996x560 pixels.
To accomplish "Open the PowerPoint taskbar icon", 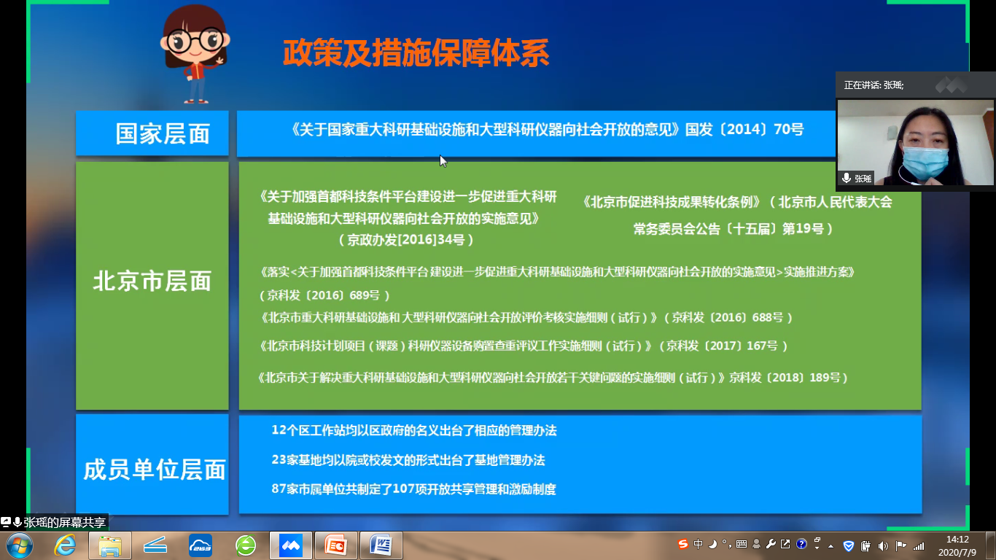I will (x=336, y=545).
